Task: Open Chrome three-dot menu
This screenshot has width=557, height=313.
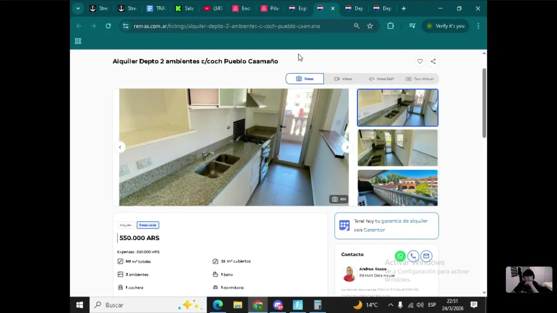Action: (x=478, y=26)
